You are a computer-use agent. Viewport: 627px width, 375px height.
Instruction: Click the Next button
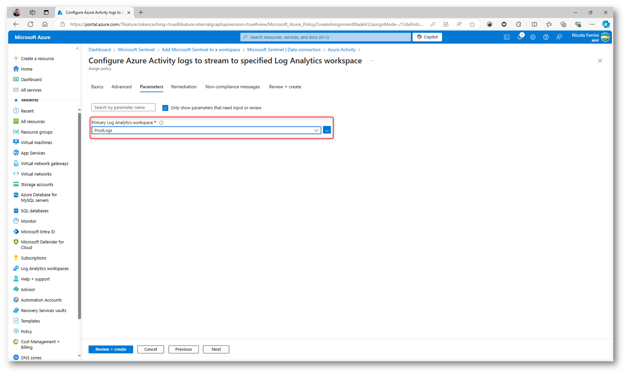(216, 349)
